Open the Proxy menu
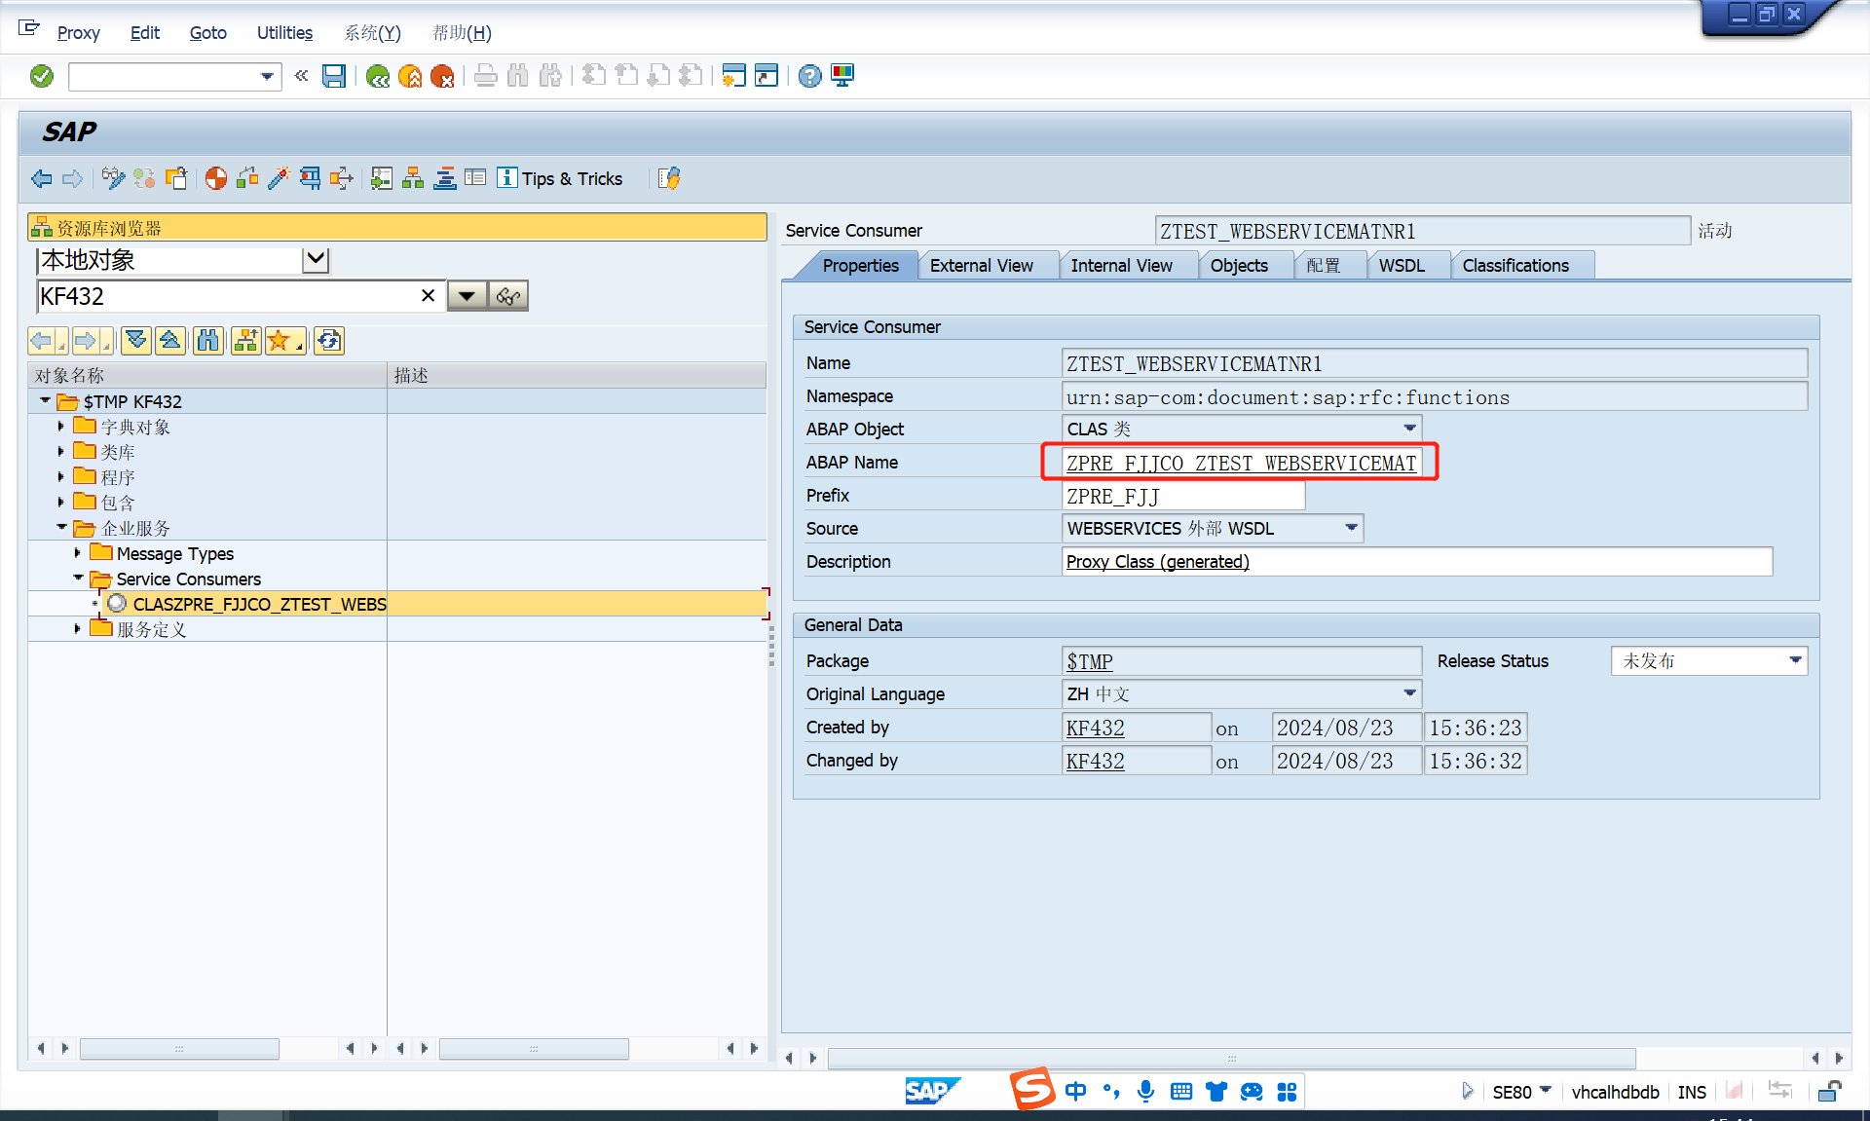The height and width of the screenshot is (1121, 1870). pyautogui.click(x=78, y=33)
